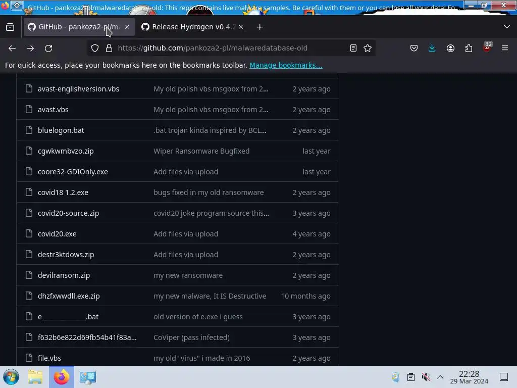Open file avast.vbs
517x388 pixels.
53,110
